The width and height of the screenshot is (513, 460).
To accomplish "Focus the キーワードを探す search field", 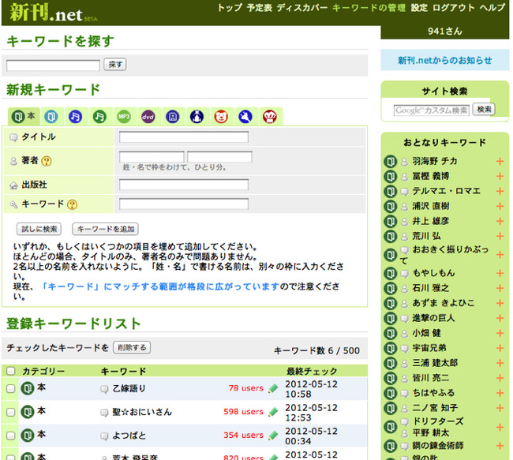I will tap(53, 65).
